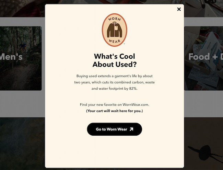The width and height of the screenshot is (223, 170).
Task: Click the shadow silhouette image at the bottom right
Action: tap(203, 144)
